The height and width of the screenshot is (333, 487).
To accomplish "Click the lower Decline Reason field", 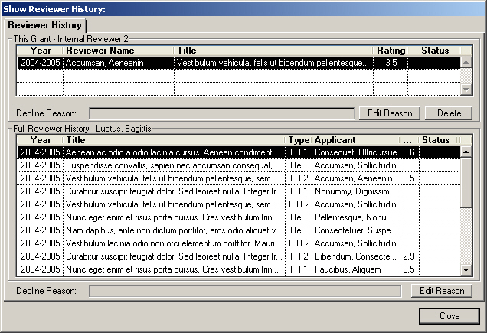I will coord(245,291).
